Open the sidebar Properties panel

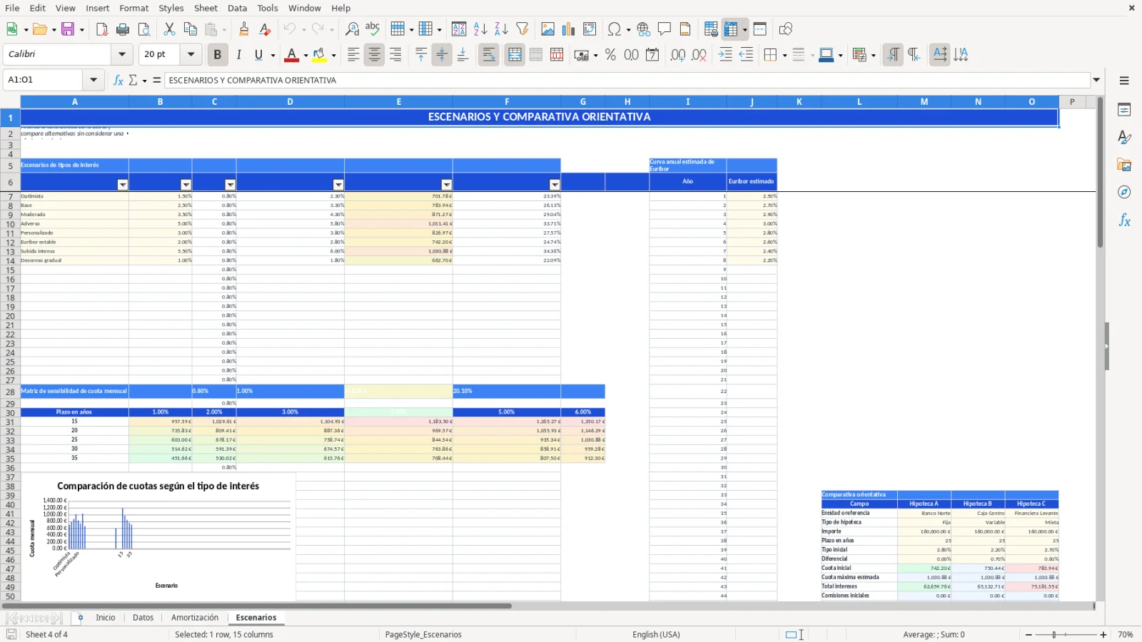1124,110
